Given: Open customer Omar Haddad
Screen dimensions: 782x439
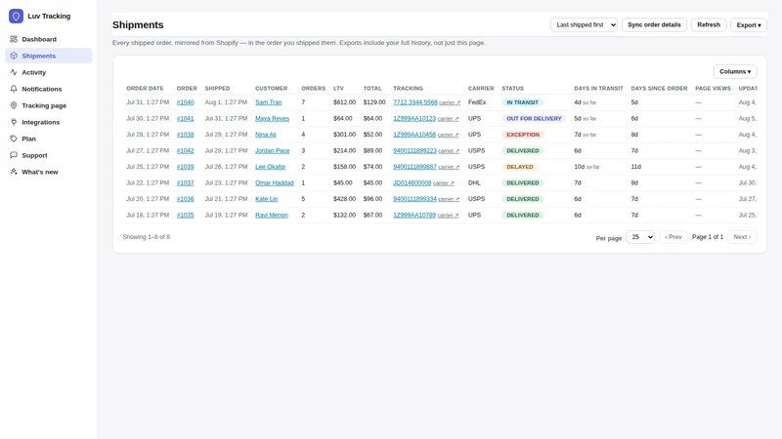Looking at the screenshot, I should 275,183.
